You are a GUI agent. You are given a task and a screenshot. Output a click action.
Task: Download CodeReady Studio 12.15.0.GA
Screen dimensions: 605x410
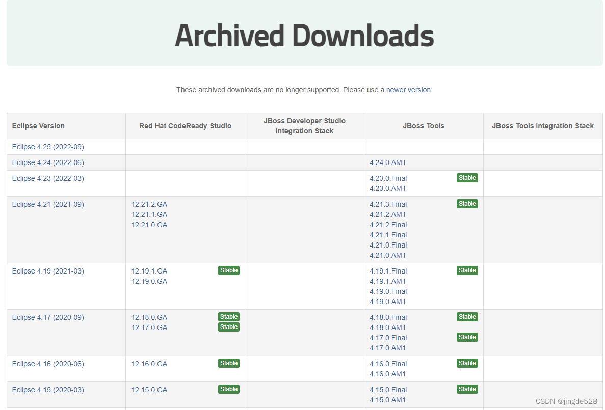click(x=149, y=390)
